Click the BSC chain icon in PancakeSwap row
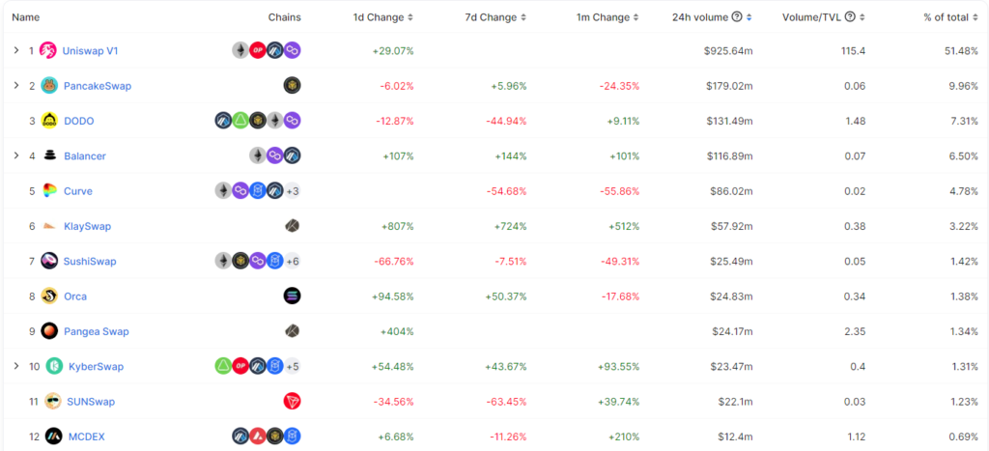 292,86
